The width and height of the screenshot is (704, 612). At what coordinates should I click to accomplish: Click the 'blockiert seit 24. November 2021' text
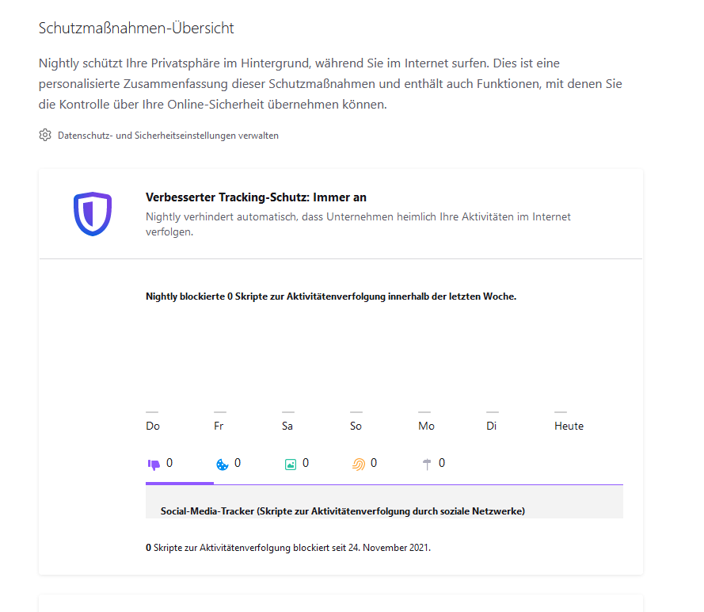pos(362,548)
